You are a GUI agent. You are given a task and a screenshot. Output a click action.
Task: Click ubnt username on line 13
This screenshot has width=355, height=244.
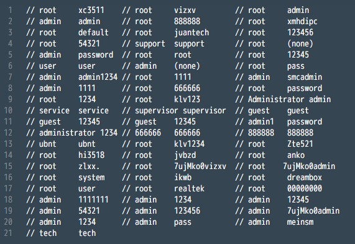coord(48,144)
